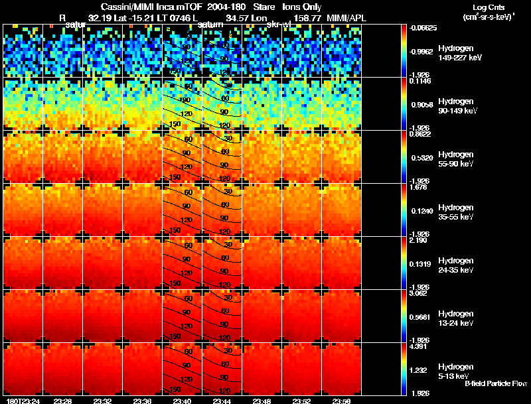Click the '0.8622' color scale value
531x404 pixels.
420,134
